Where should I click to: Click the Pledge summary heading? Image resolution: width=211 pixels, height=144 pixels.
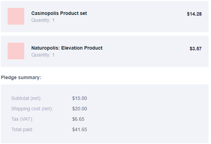coord(21,77)
